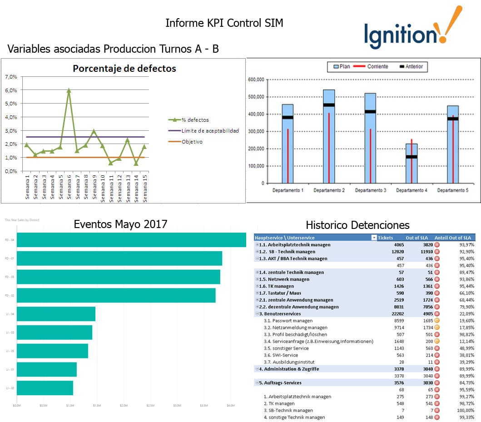Click red status icon in 3. SB-Technik managen subrow
The image size is (481, 422).
437,410
